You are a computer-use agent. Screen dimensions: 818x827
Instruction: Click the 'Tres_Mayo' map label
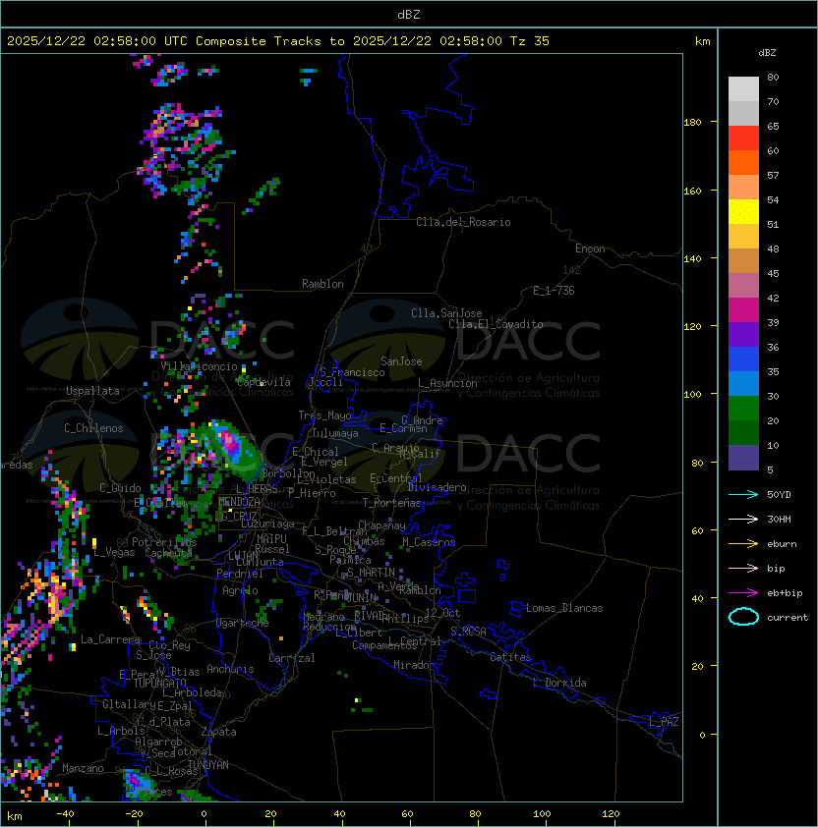pyautogui.click(x=324, y=415)
